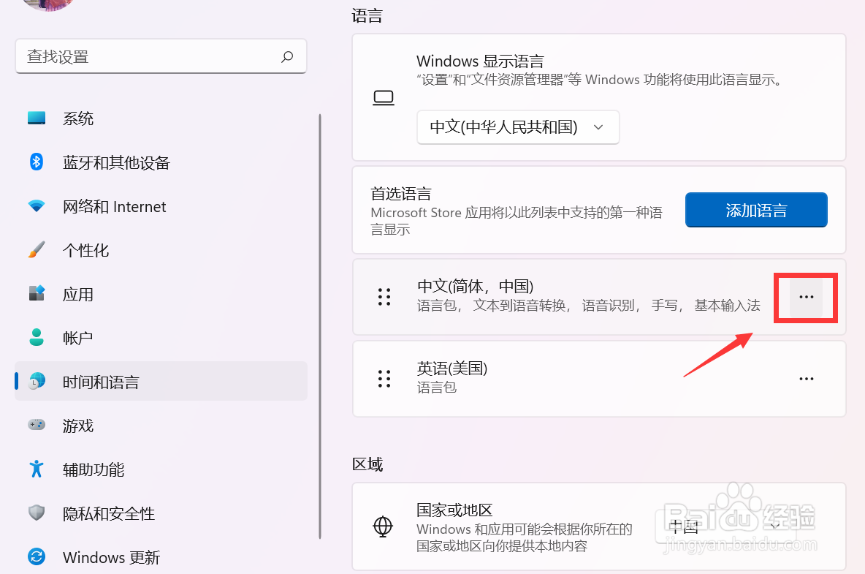Open 蓝牙和其他设备 settings
Screen dimensions: 865x574
(x=161, y=162)
